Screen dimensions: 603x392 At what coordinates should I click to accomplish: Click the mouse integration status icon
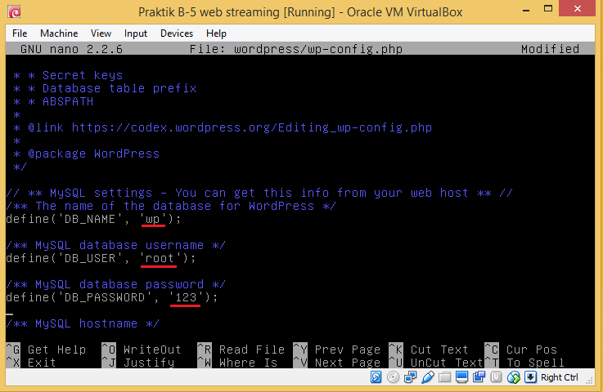pyautogui.click(x=513, y=377)
